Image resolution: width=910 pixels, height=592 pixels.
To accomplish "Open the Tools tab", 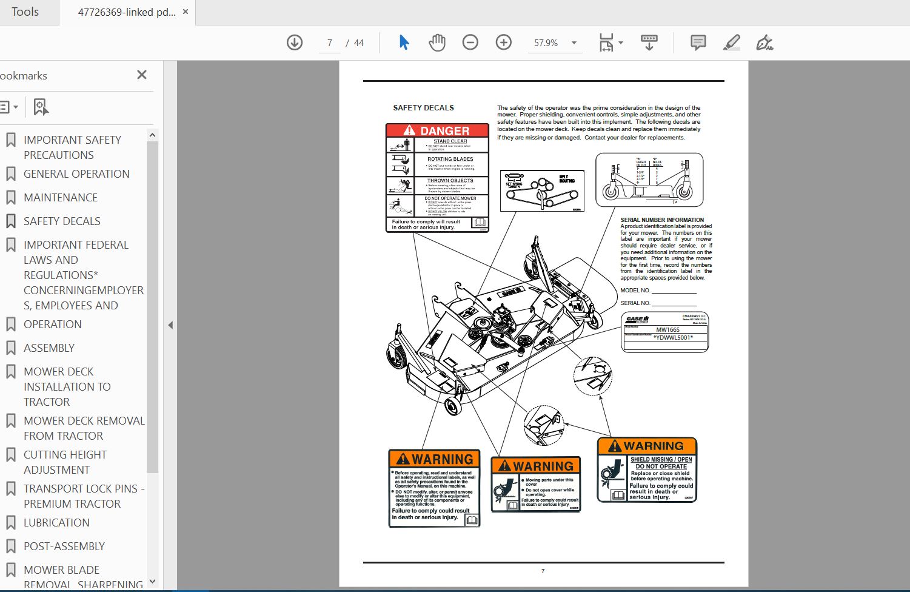I will [25, 12].
